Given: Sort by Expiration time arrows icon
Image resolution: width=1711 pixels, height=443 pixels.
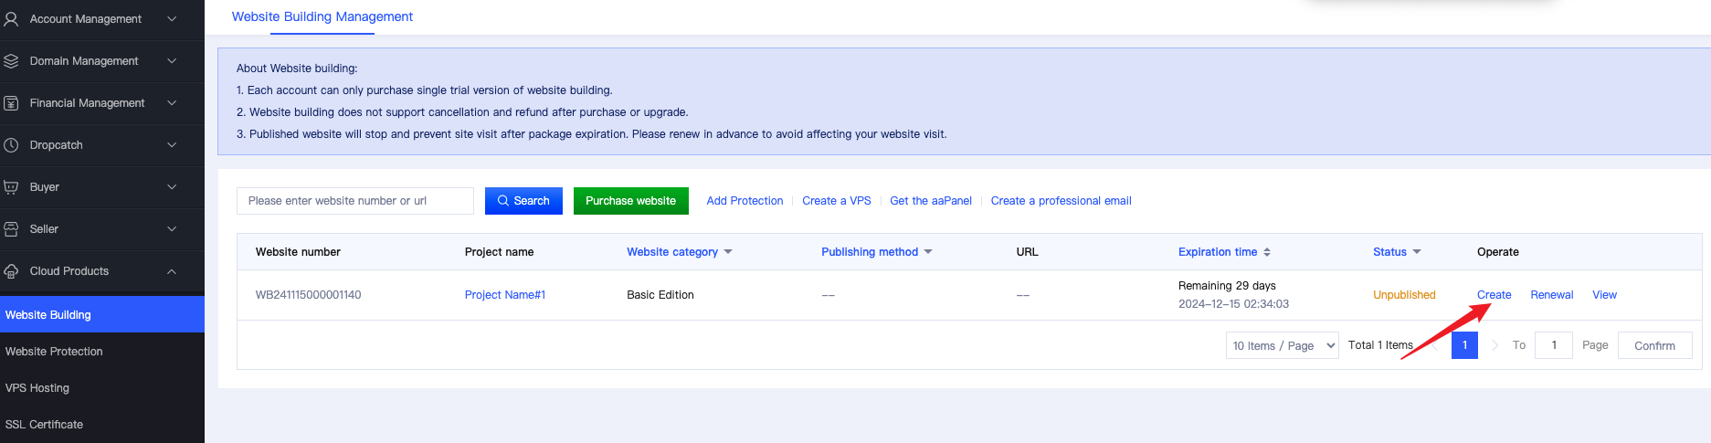Looking at the screenshot, I should 1267,252.
